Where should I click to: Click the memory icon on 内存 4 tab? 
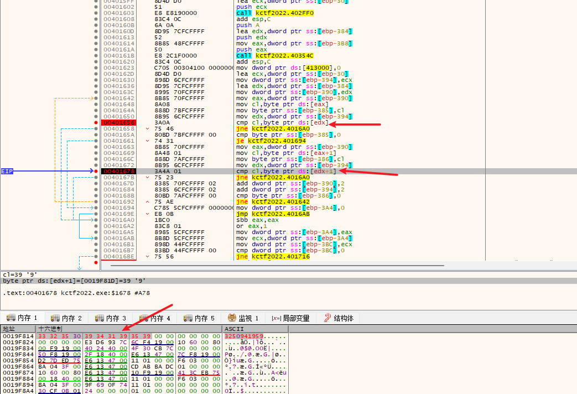point(144,318)
